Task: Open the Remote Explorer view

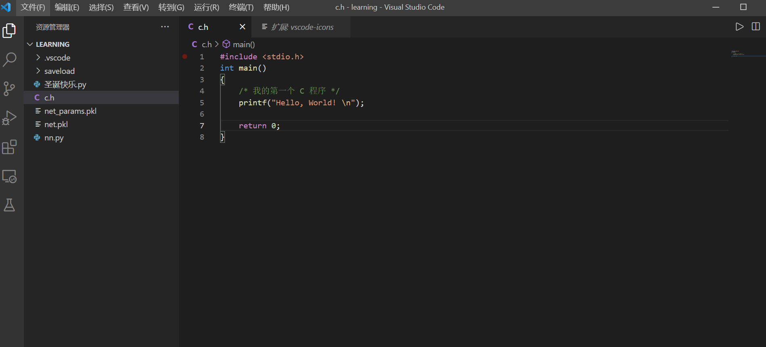Action: click(x=9, y=176)
